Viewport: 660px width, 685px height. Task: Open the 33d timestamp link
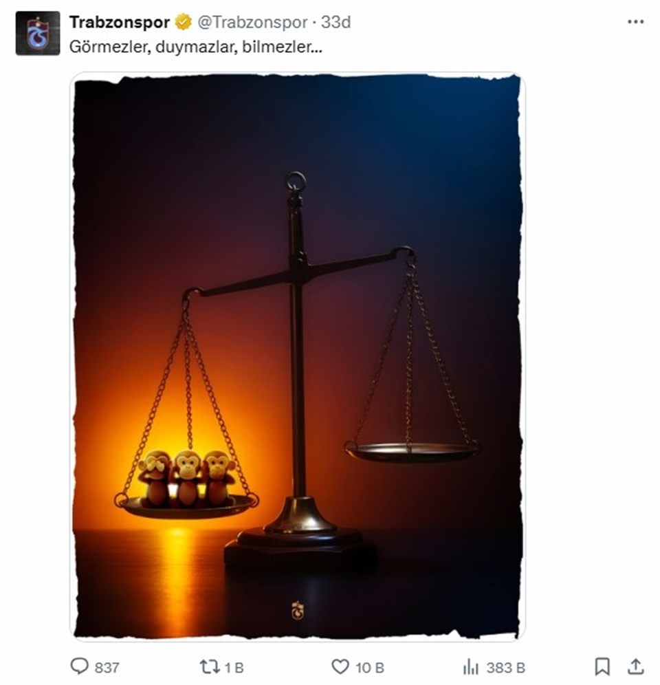336,22
